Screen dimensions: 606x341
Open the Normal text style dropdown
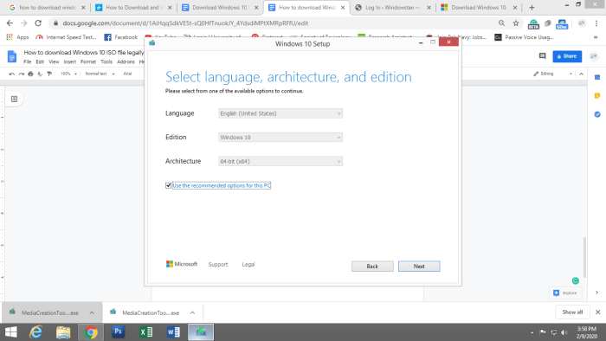[x=100, y=74]
